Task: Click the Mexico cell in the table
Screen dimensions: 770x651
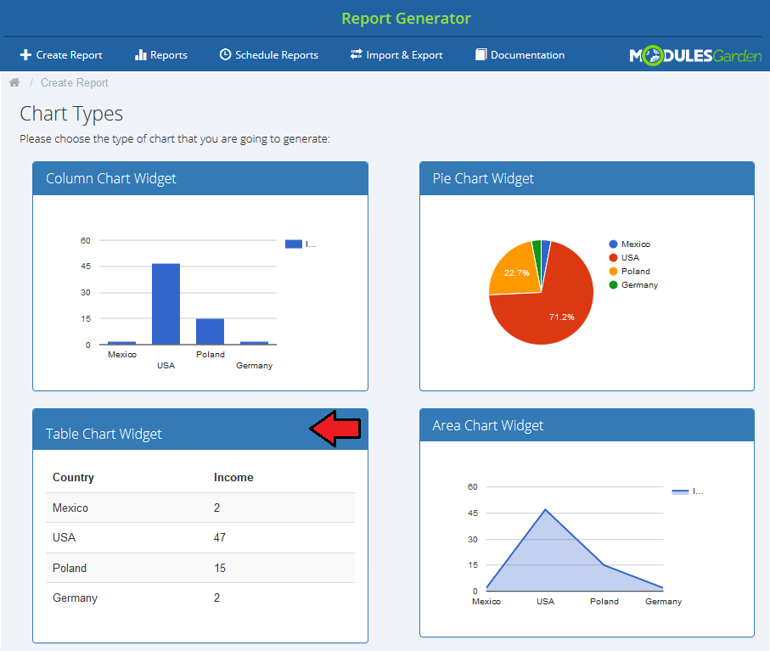Action: coord(70,508)
